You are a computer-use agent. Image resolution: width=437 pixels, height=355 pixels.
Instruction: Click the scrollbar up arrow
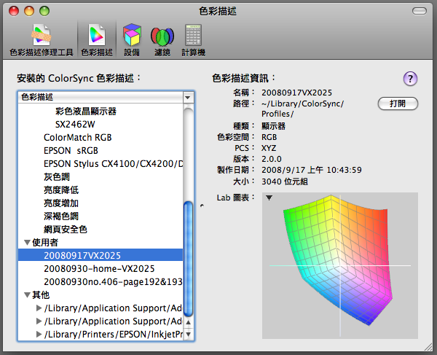189,322
